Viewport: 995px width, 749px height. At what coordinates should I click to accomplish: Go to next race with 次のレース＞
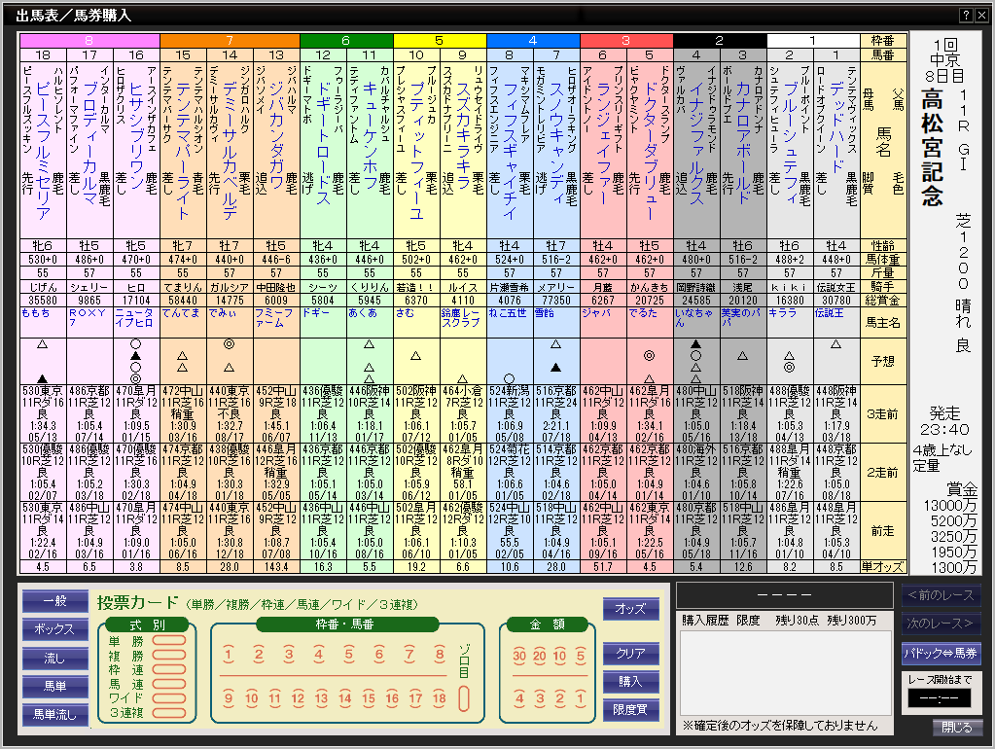click(941, 624)
